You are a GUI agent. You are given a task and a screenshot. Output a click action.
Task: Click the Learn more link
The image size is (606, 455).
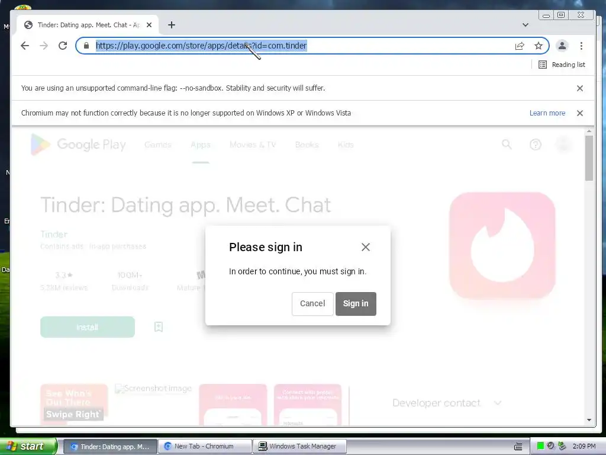[x=547, y=113]
